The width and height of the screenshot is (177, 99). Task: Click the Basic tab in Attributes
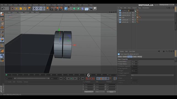[x=120, y=57]
